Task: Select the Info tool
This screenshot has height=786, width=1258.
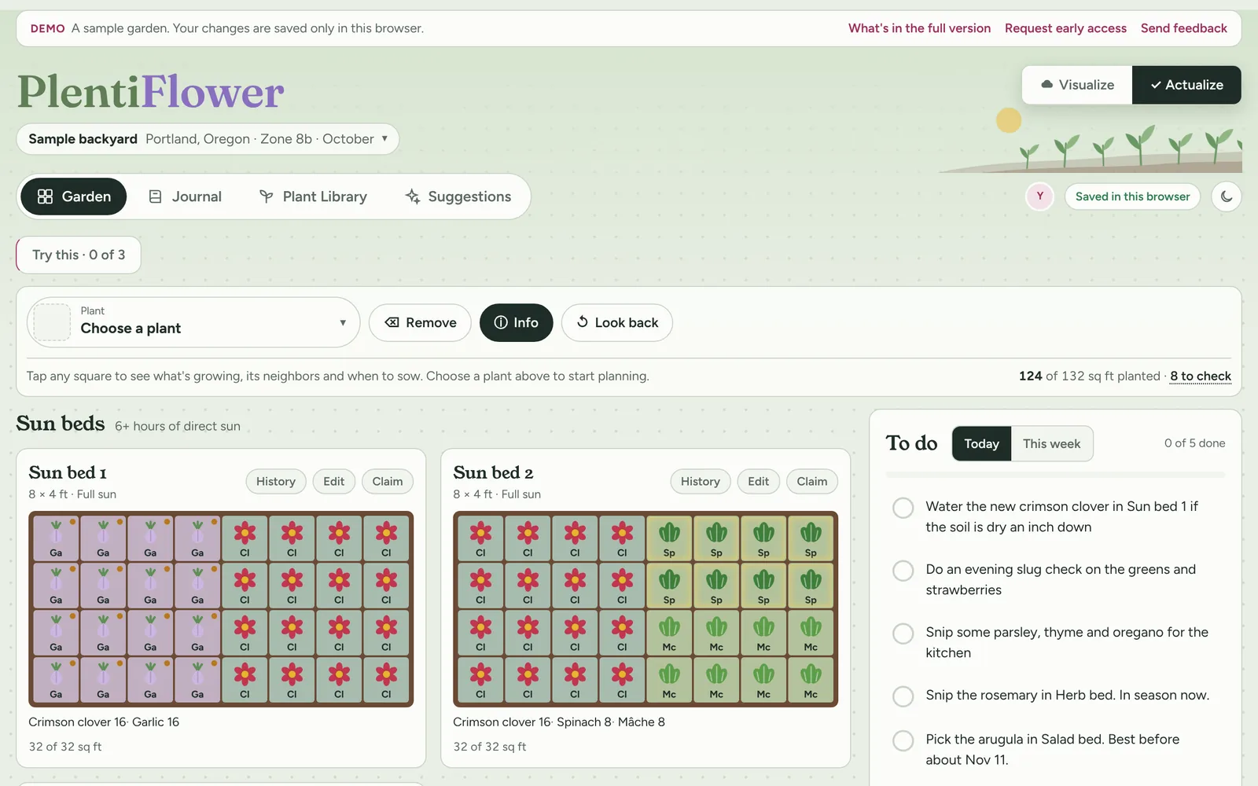Action: coord(516,323)
